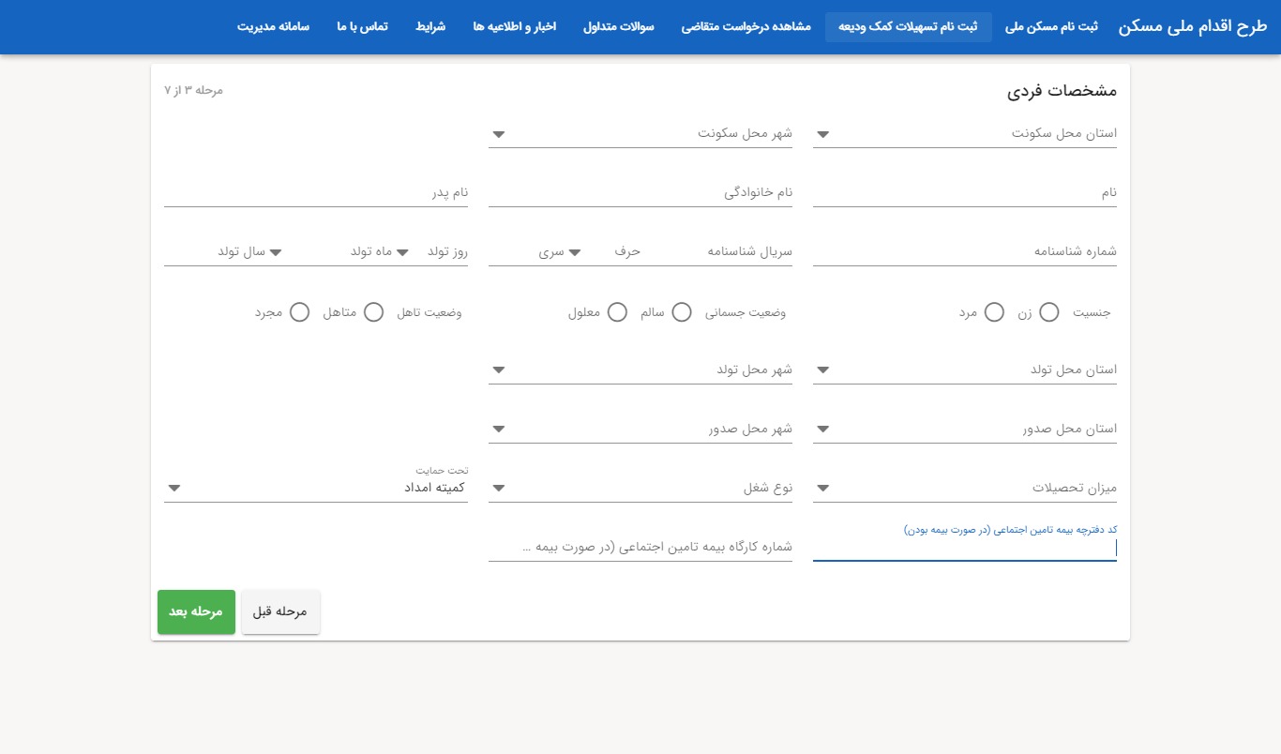Screen dimensions: 1281x754
Task: Choose معلول for physical condition
Action: (x=617, y=312)
